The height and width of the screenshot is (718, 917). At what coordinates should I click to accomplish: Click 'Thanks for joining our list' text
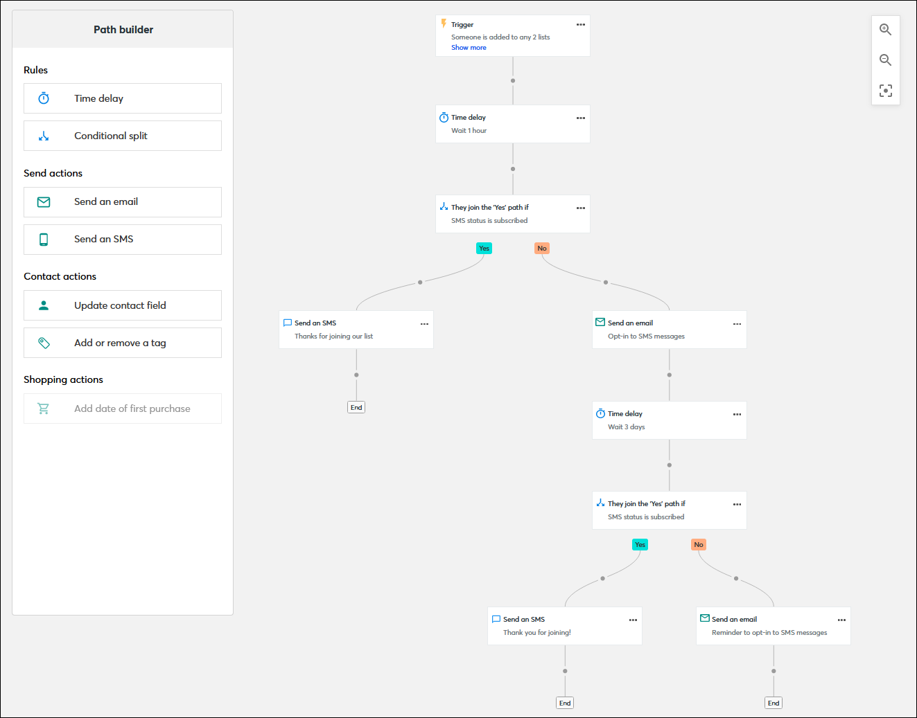point(333,336)
